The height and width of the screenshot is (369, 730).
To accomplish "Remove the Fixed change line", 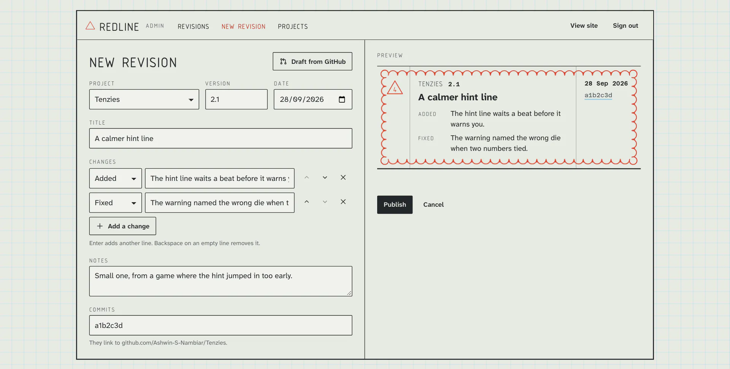I will 343,202.
